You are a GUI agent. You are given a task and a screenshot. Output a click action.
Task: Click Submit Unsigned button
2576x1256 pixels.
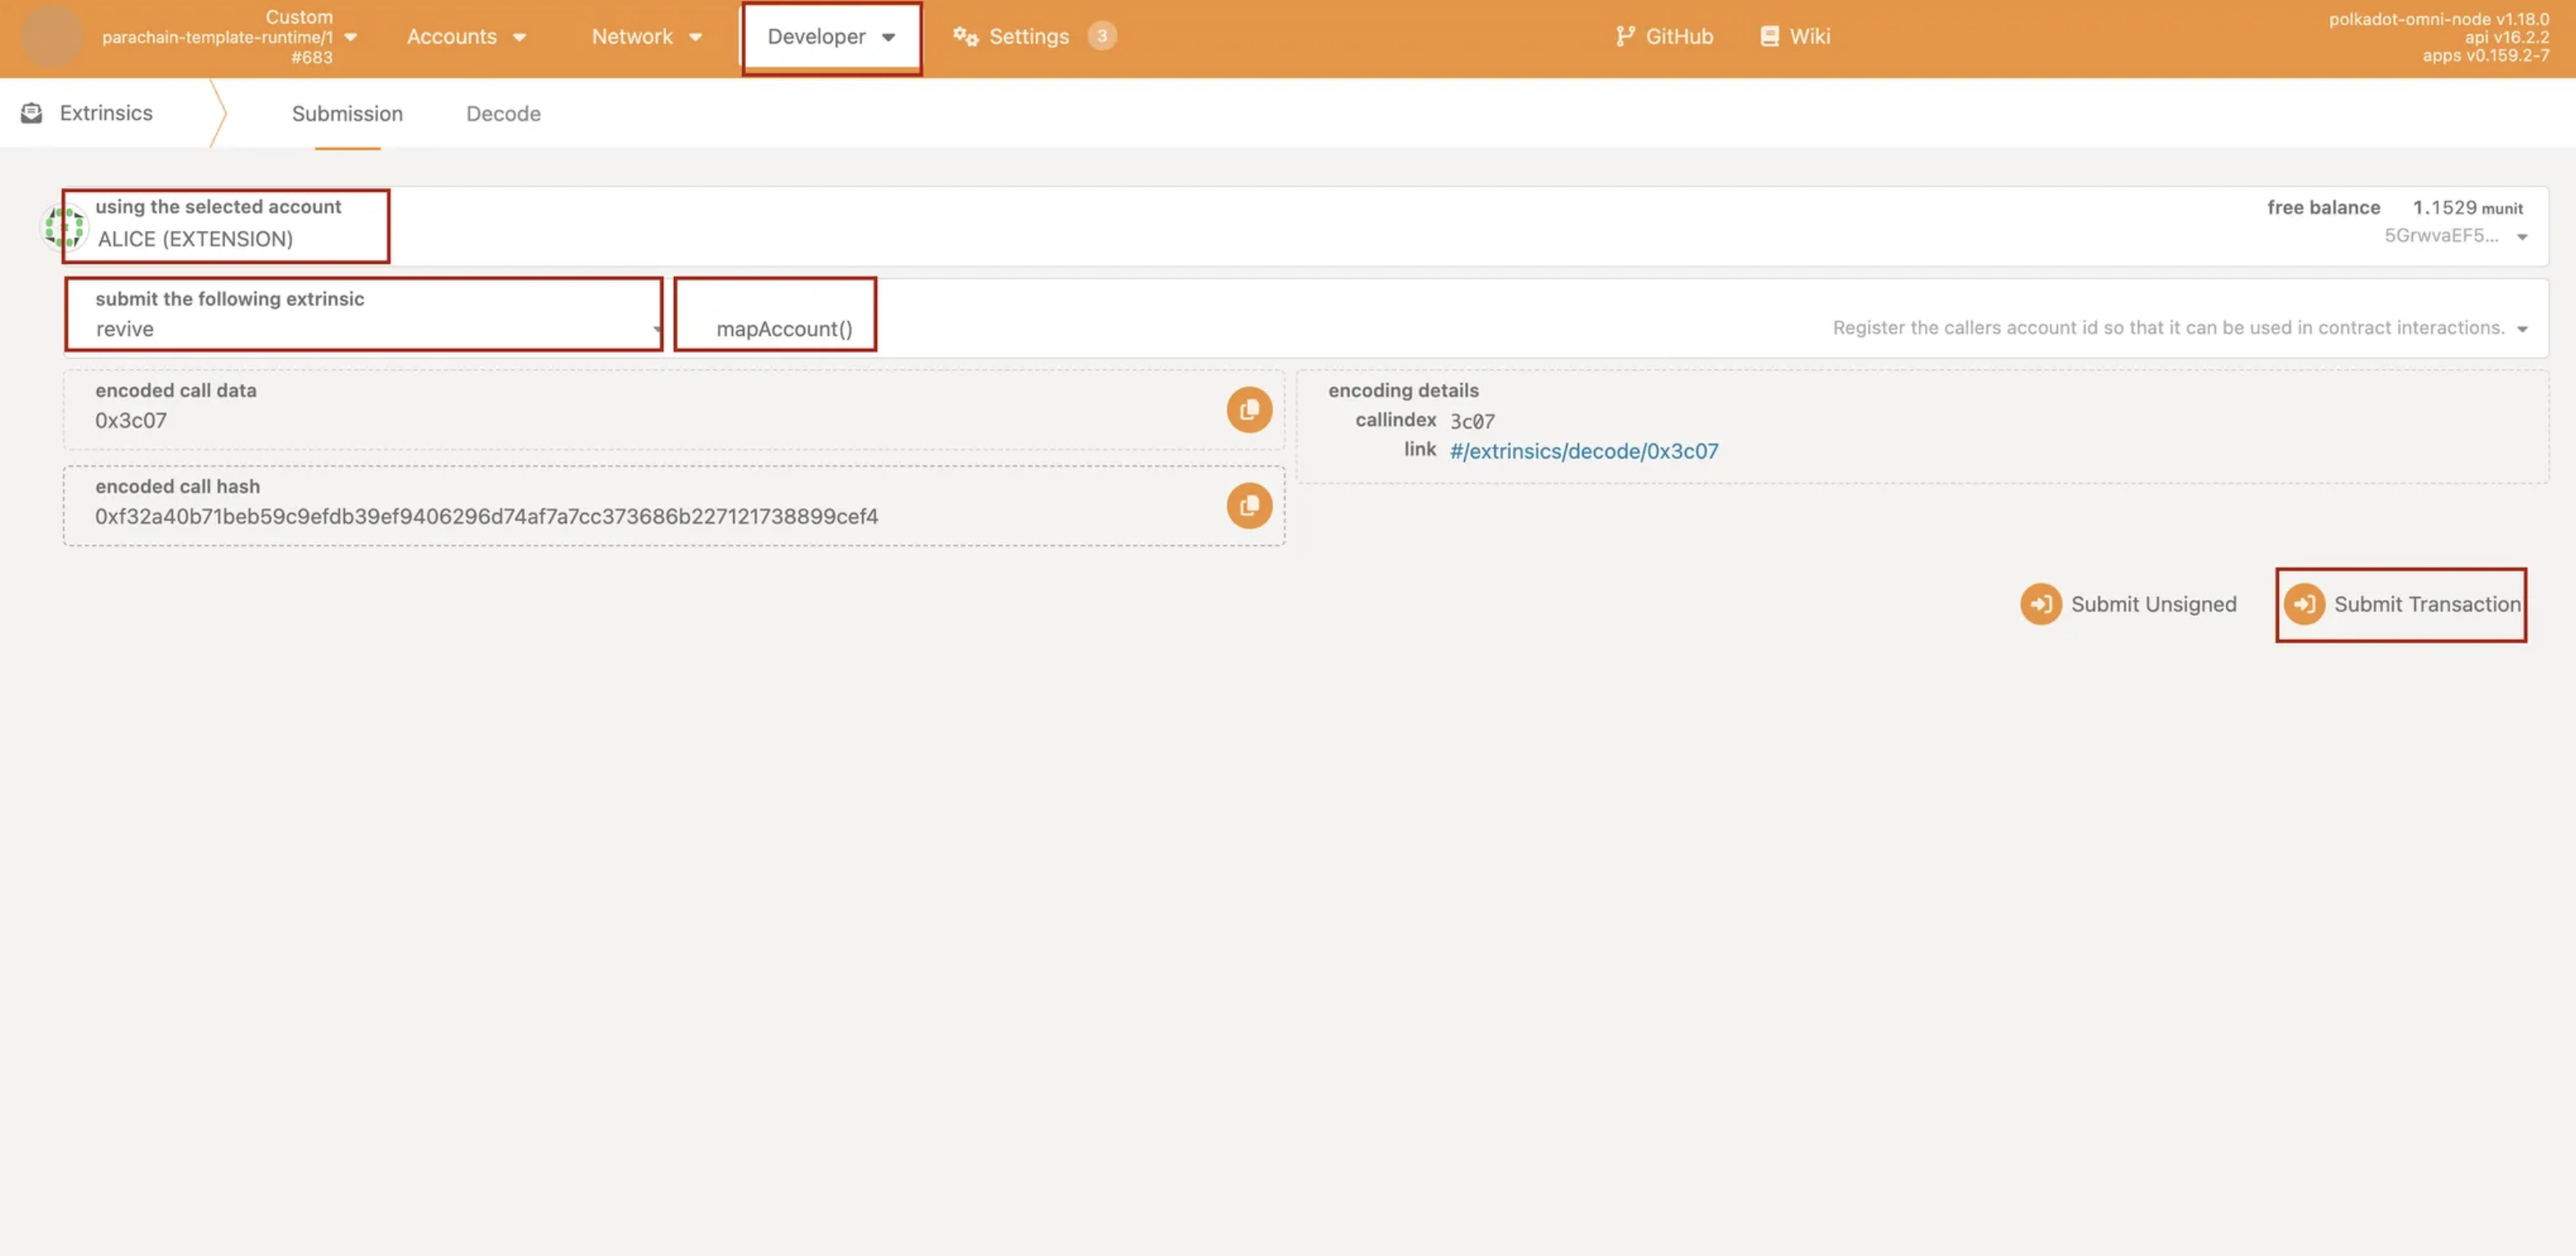2128,604
